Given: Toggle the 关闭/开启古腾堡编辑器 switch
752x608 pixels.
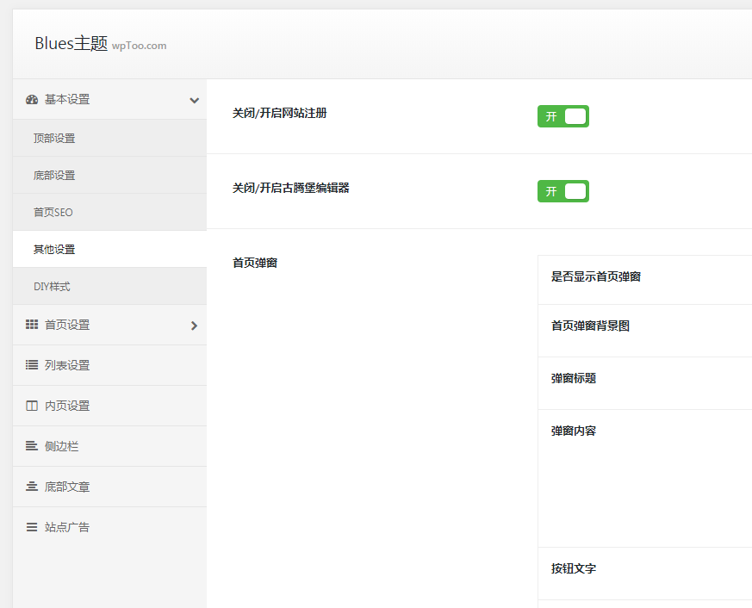Looking at the screenshot, I should [562, 191].
